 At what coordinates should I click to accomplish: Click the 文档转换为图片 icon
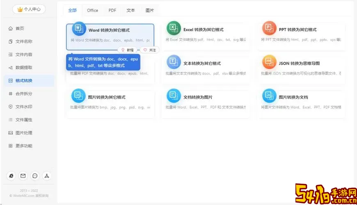pyautogui.click(x=174, y=96)
